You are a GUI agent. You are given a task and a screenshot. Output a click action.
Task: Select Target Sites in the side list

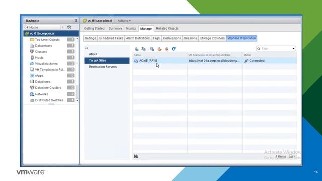pos(107,61)
